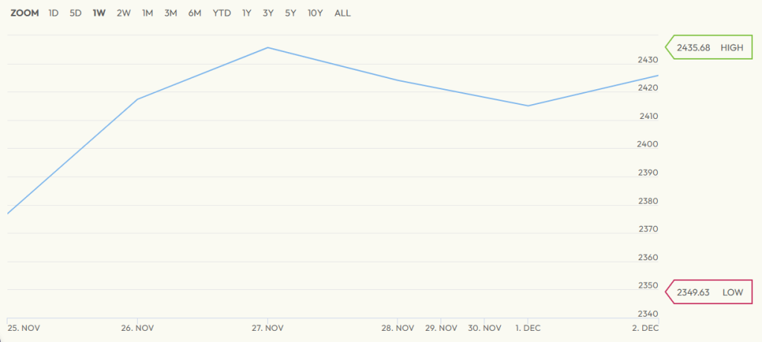Select the 10Y zoom range
Screen dimensions: 762x342
(x=316, y=13)
